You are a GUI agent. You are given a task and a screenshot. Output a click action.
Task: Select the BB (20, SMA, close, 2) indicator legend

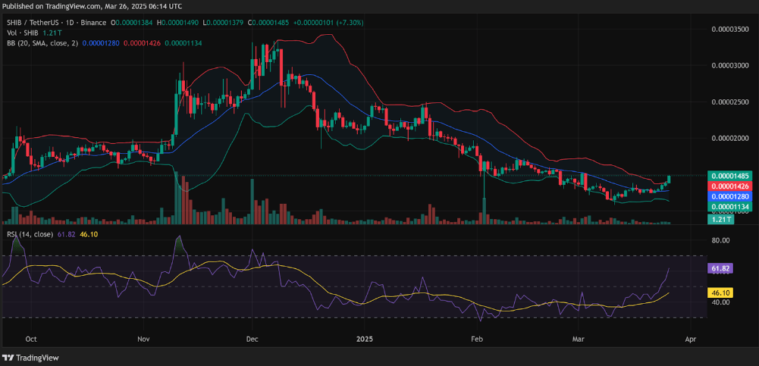pyautogui.click(x=41, y=42)
